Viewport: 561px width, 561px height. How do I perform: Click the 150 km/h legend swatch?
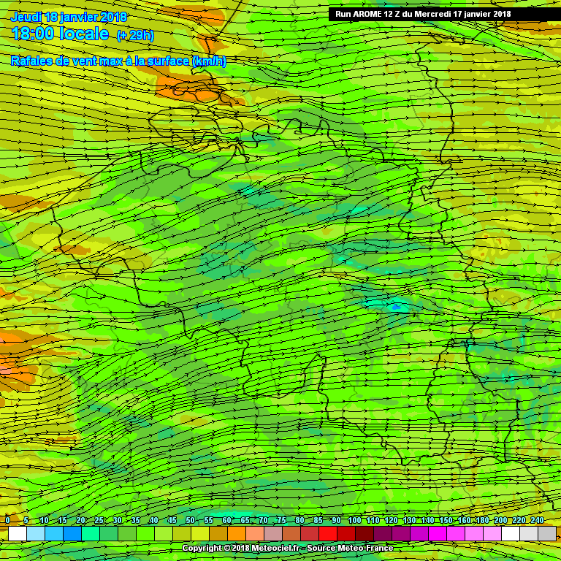point(456,533)
